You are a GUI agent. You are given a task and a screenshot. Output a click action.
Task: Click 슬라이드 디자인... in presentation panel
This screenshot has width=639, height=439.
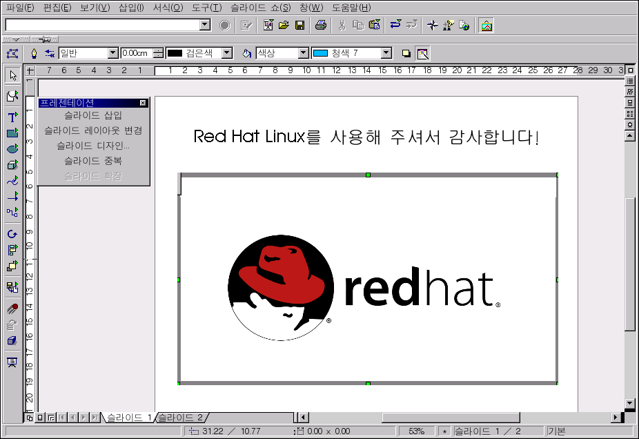click(x=92, y=146)
